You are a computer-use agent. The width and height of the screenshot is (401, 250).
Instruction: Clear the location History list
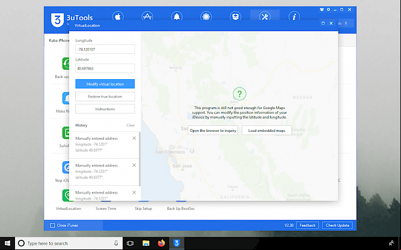click(130, 125)
